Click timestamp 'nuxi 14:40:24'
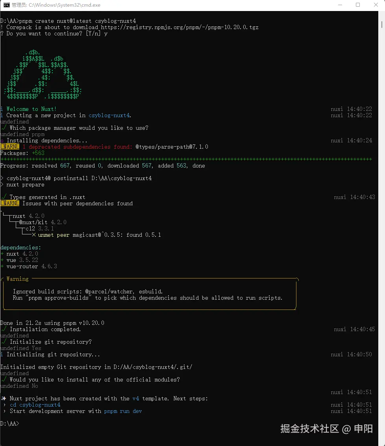 point(352,140)
